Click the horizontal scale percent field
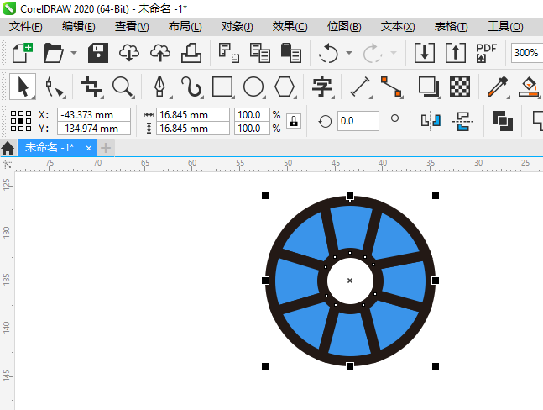 pyautogui.click(x=252, y=114)
